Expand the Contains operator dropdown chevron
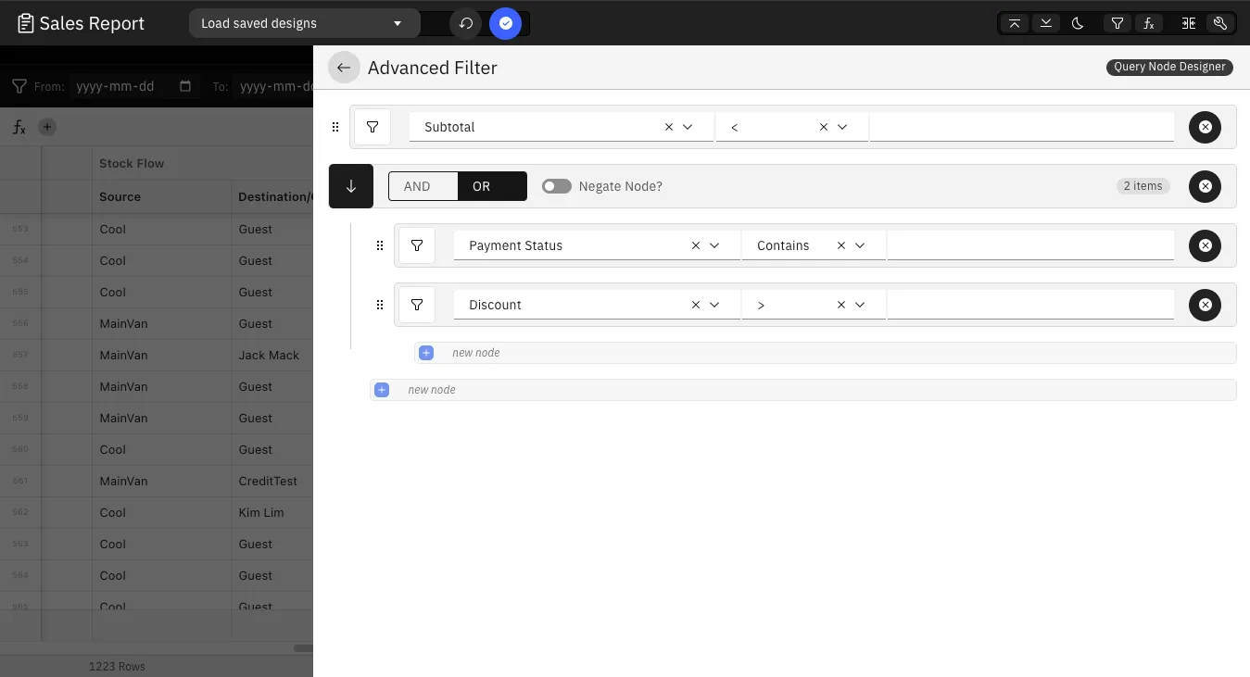Viewport: 1250px width, 677px height. [860, 245]
